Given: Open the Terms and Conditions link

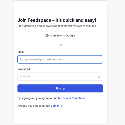Looking at the screenshot, I should pyautogui.click(x=71, y=98).
